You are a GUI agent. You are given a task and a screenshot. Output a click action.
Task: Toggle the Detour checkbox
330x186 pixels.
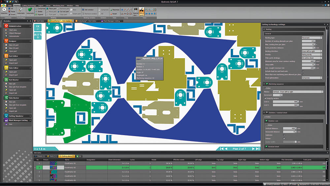284,138
